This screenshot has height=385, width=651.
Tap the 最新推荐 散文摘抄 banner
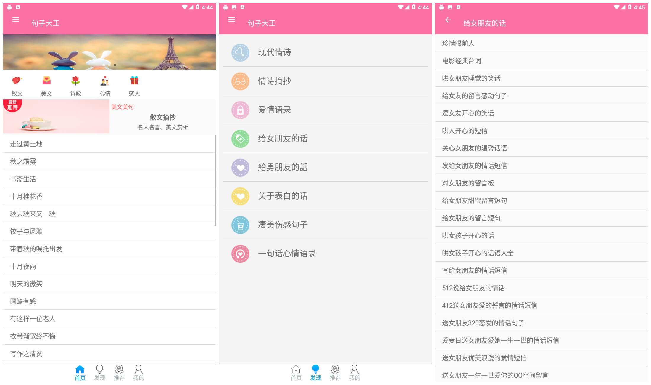[x=109, y=116]
